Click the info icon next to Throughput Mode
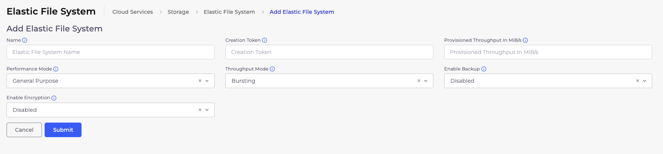The width and height of the screenshot is (663, 154). [272, 69]
